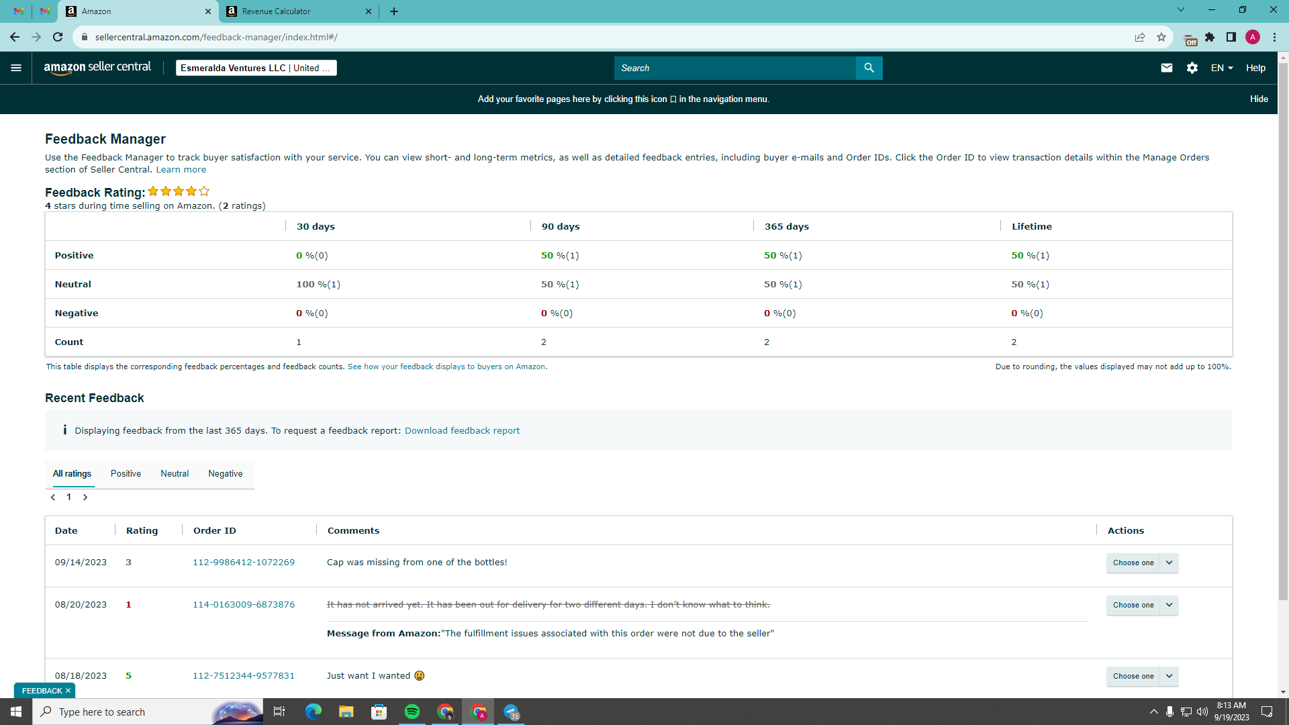
Task: Click the taskbar clock showing 8:13 AM
Action: pyautogui.click(x=1231, y=712)
